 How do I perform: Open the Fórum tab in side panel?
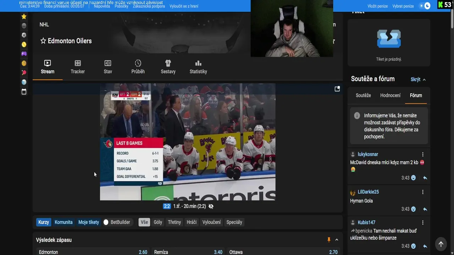[x=416, y=95]
